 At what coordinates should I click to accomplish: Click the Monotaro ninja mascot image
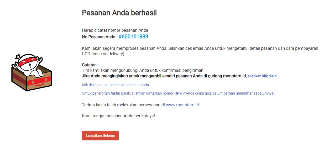(x=32, y=73)
